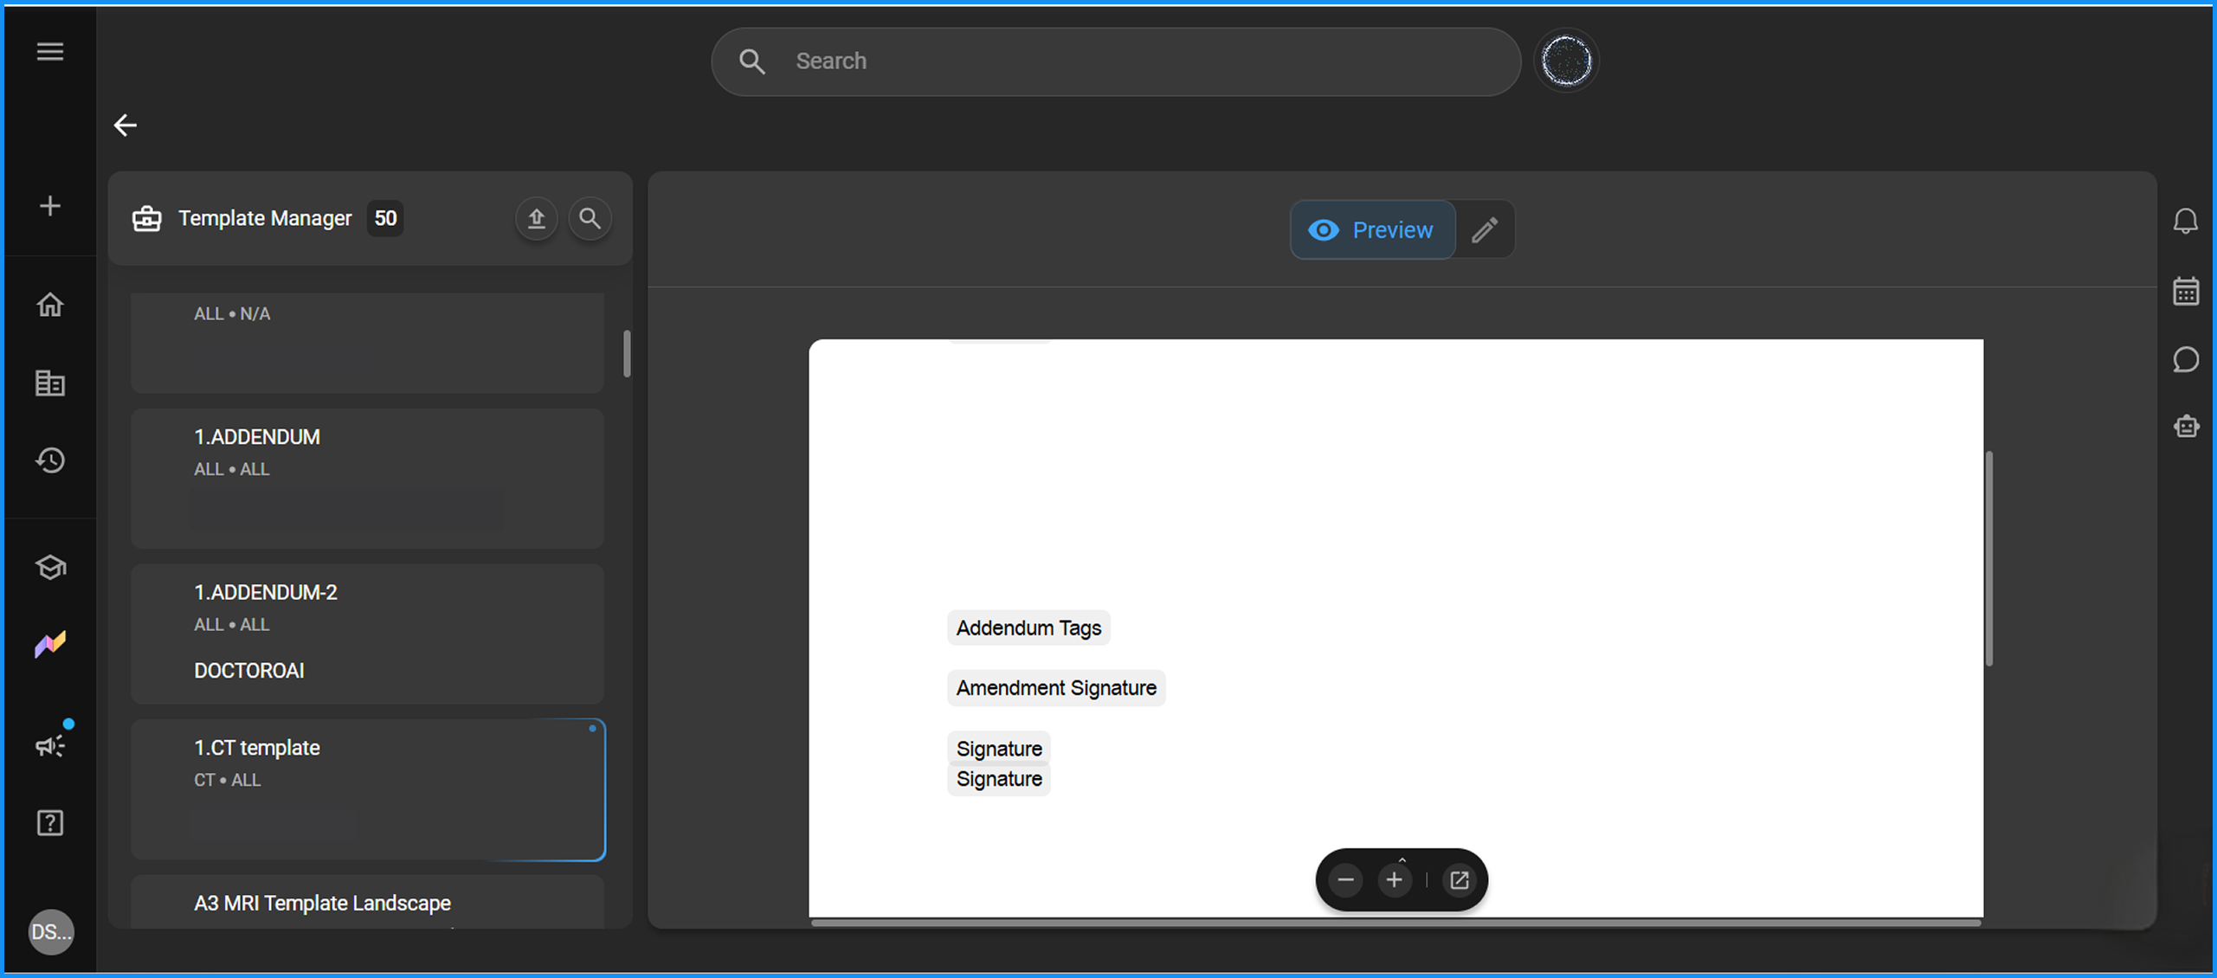Image resolution: width=2217 pixels, height=978 pixels.
Task: Click the first Signature tag
Action: click(999, 749)
